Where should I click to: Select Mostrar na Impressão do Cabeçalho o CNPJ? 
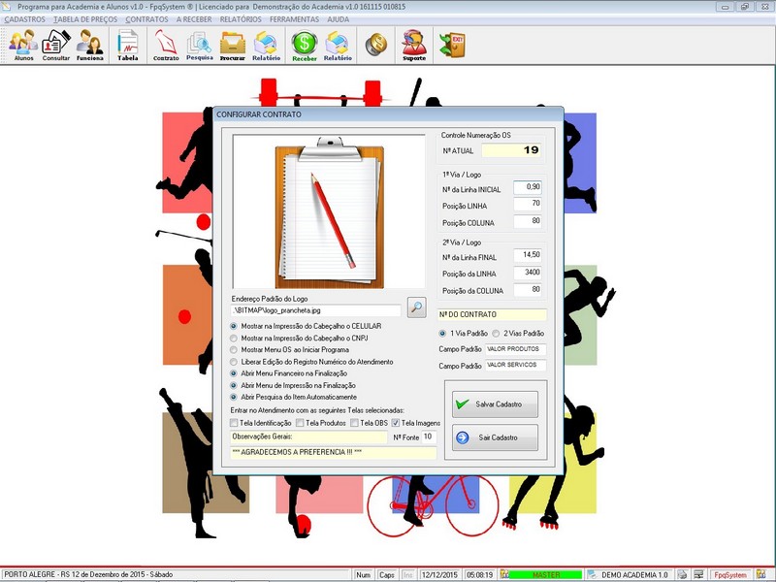[x=234, y=338]
